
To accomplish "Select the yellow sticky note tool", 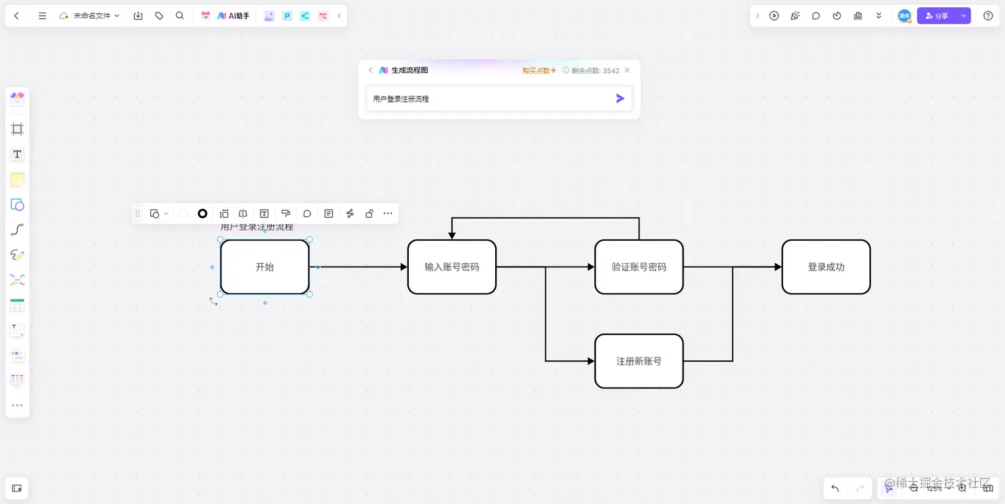I will [17, 180].
